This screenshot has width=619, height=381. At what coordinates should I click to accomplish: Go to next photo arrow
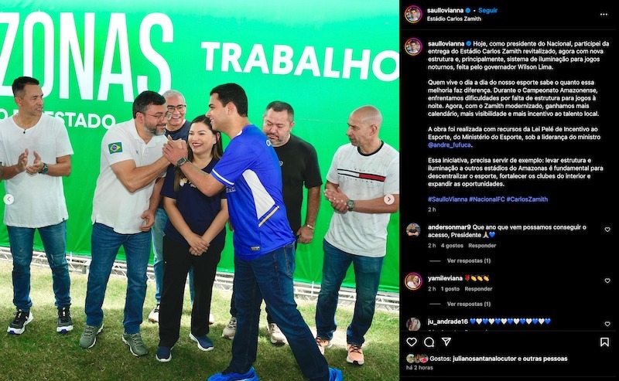click(x=389, y=199)
